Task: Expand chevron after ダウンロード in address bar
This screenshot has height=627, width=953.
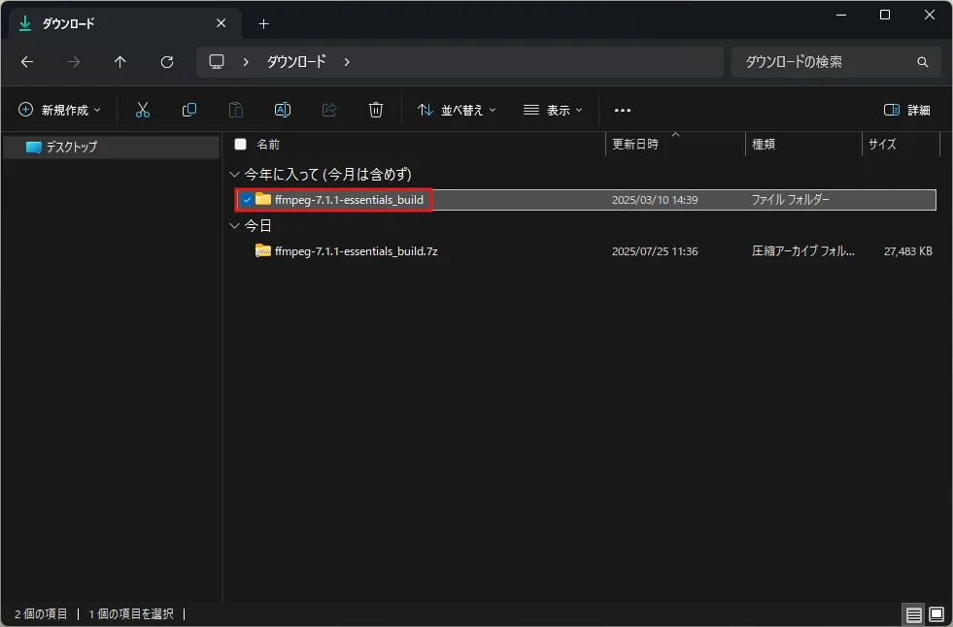Action: tap(347, 62)
